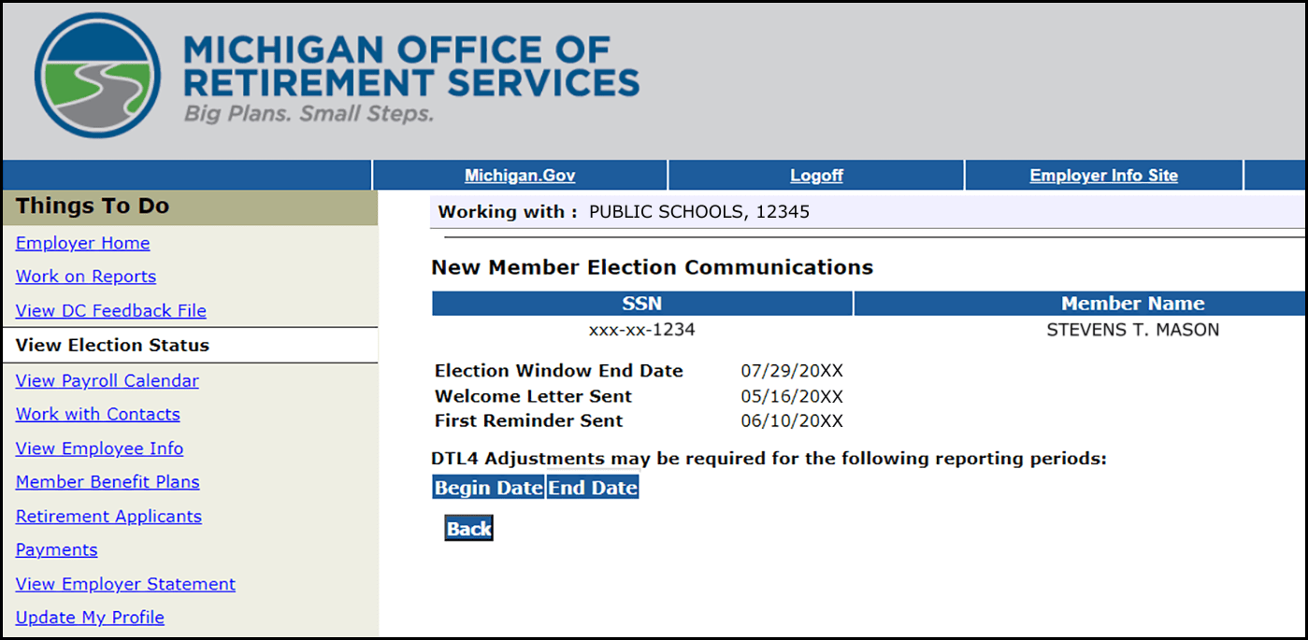This screenshot has width=1308, height=640.
Task: Click the Back button
Action: 467,528
